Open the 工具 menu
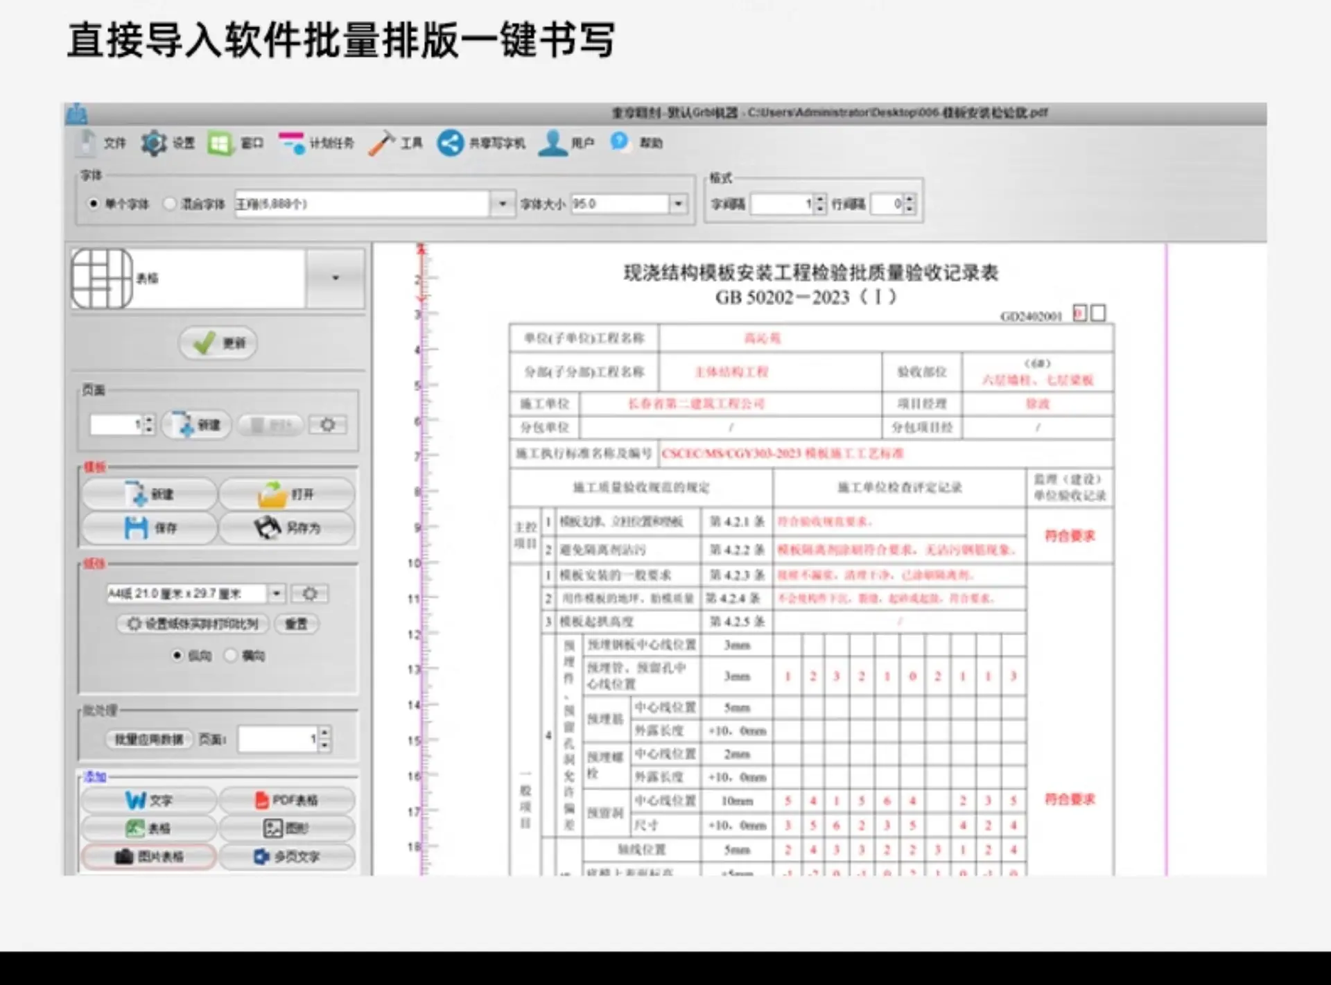 (x=395, y=143)
